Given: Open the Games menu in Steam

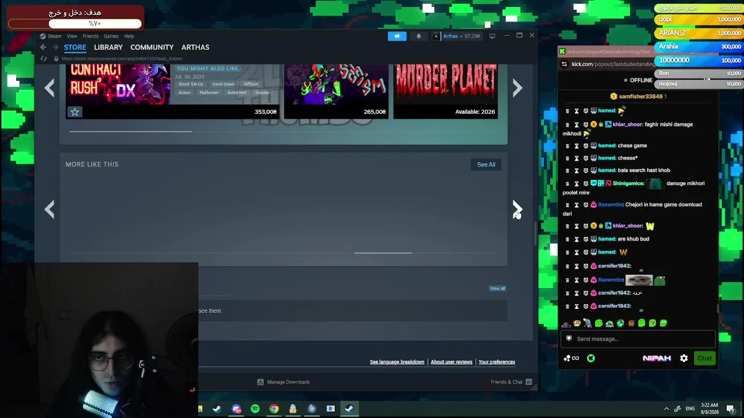Looking at the screenshot, I should click(x=111, y=36).
